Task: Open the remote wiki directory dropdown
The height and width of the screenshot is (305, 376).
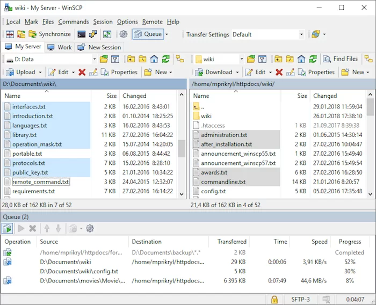Action: click(242, 59)
